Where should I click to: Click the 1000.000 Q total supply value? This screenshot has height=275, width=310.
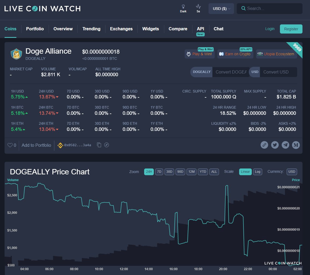pyautogui.click(x=224, y=97)
